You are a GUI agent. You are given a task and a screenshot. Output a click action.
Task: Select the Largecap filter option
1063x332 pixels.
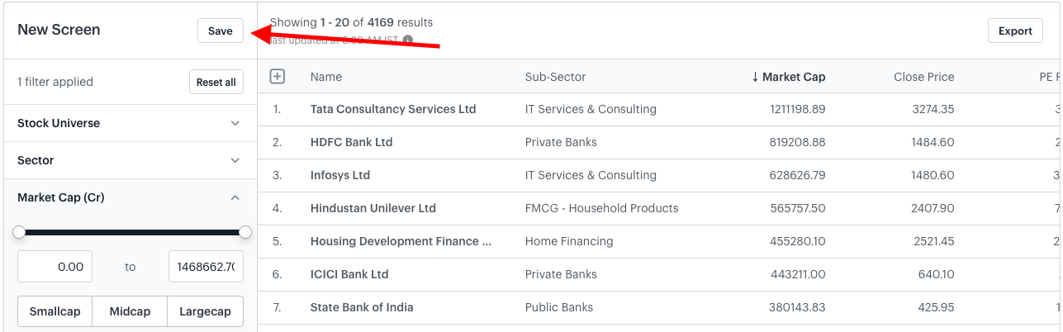pos(206,311)
